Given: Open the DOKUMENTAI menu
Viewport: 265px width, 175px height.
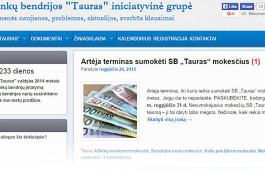Looking at the screenshot, I should [x=46, y=39].
